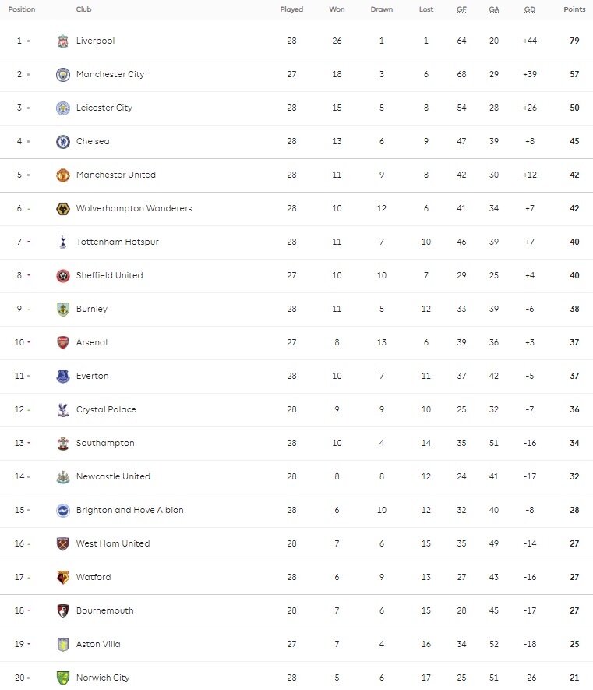The width and height of the screenshot is (593, 690).
Task: Open the Everton club crest
Action: click(63, 377)
